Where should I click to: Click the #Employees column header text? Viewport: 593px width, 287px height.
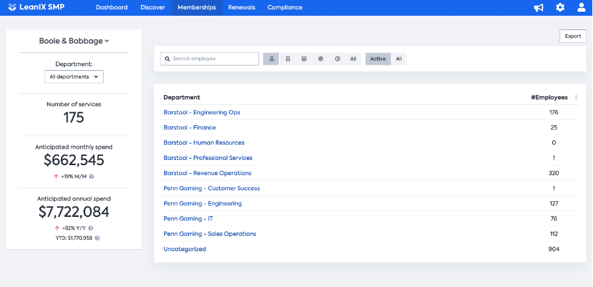point(549,98)
